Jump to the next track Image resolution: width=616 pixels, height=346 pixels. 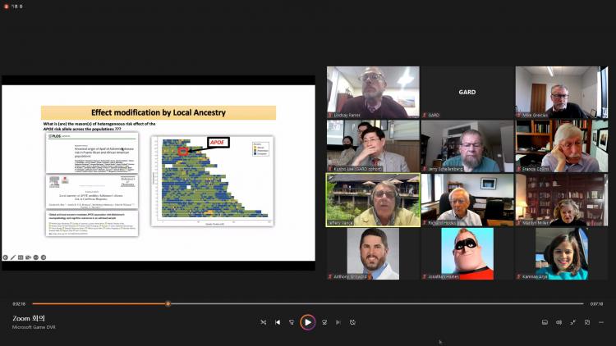338,322
